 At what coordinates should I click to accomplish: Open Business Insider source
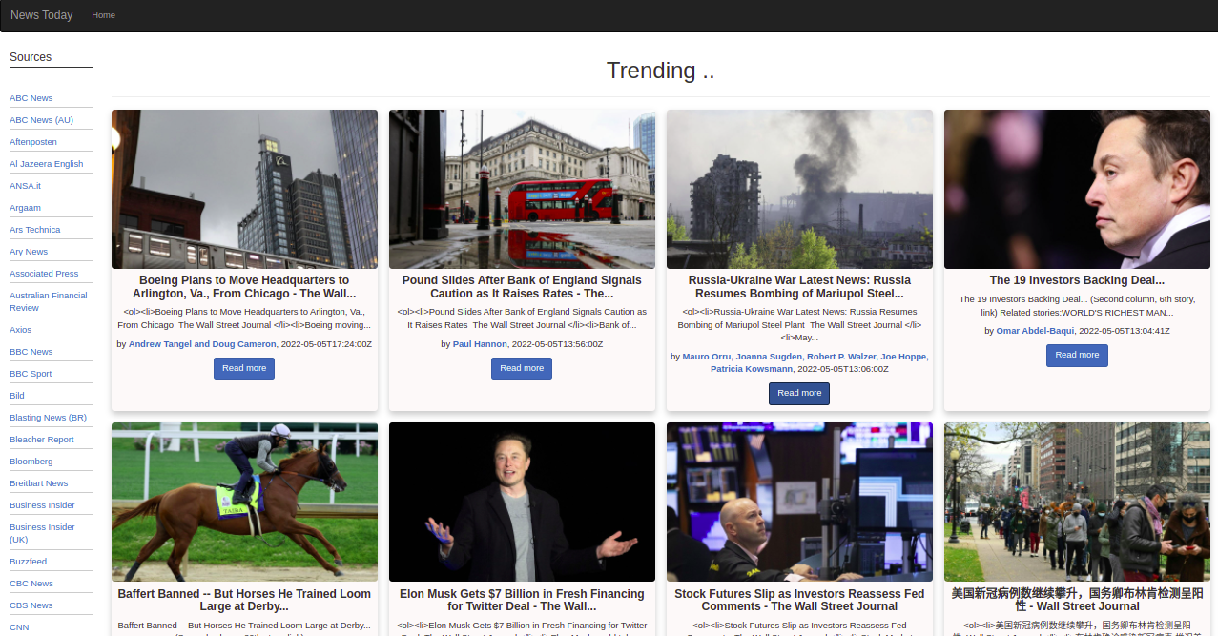pos(42,505)
